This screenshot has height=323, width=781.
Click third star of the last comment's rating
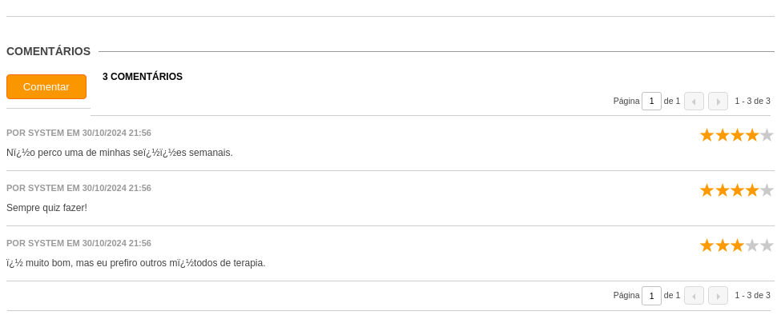737,245
